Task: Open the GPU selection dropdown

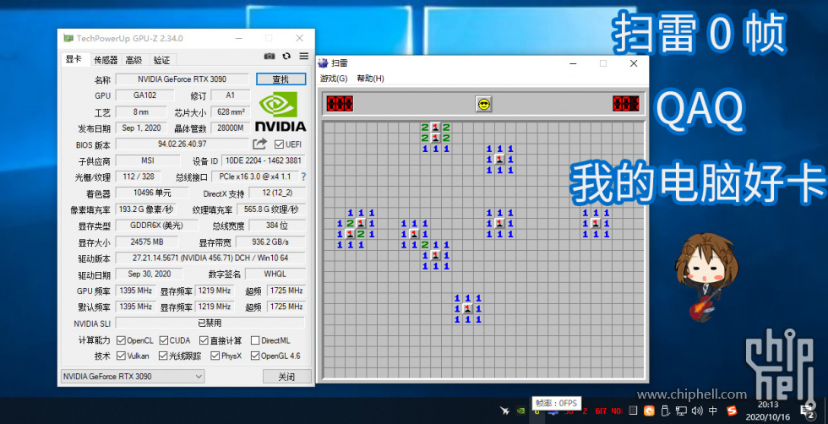Action: coord(133,377)
